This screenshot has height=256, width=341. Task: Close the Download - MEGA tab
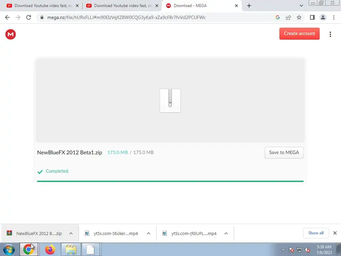236,6
